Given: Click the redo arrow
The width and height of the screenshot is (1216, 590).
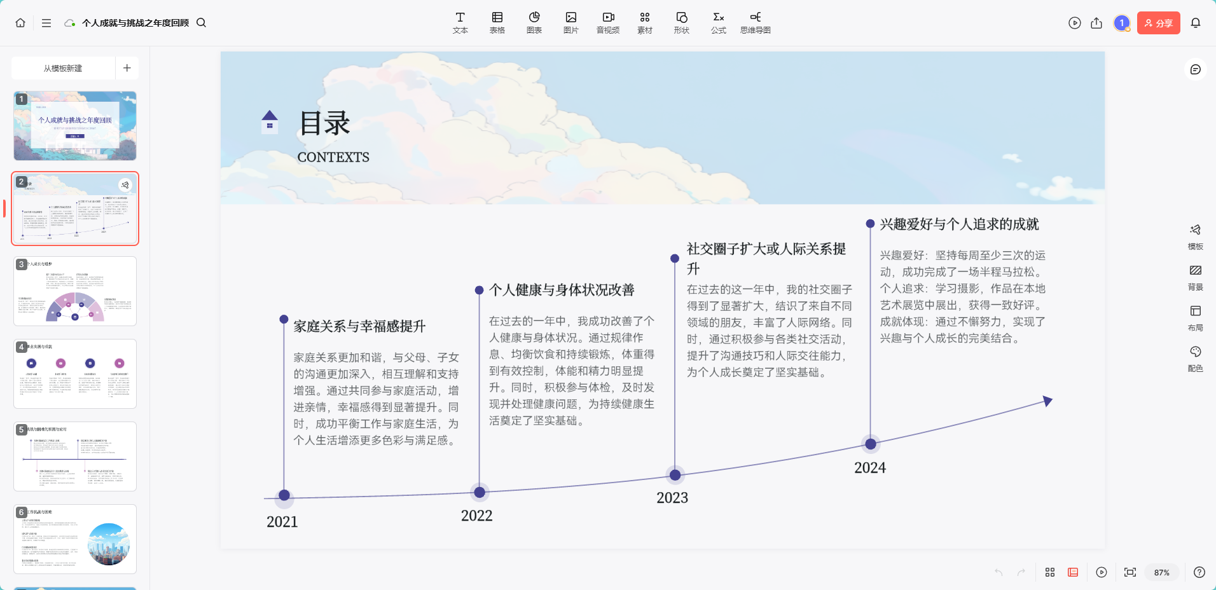Looking at the screenshot, I should pos(1021,572).
